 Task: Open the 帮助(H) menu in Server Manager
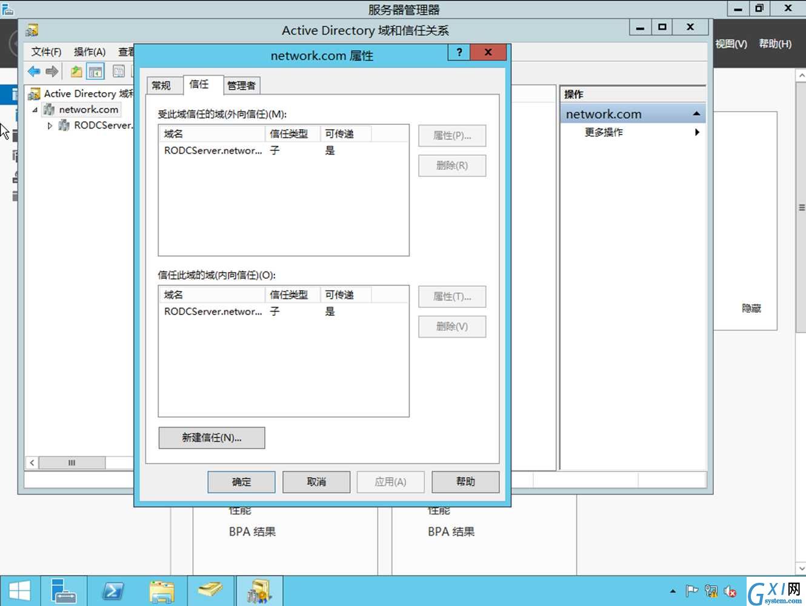coord(775,44)
